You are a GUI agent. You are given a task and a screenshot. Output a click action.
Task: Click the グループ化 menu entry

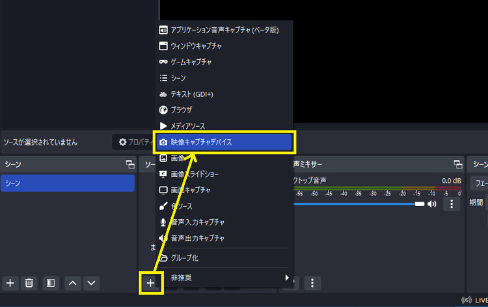click(224, 258)
